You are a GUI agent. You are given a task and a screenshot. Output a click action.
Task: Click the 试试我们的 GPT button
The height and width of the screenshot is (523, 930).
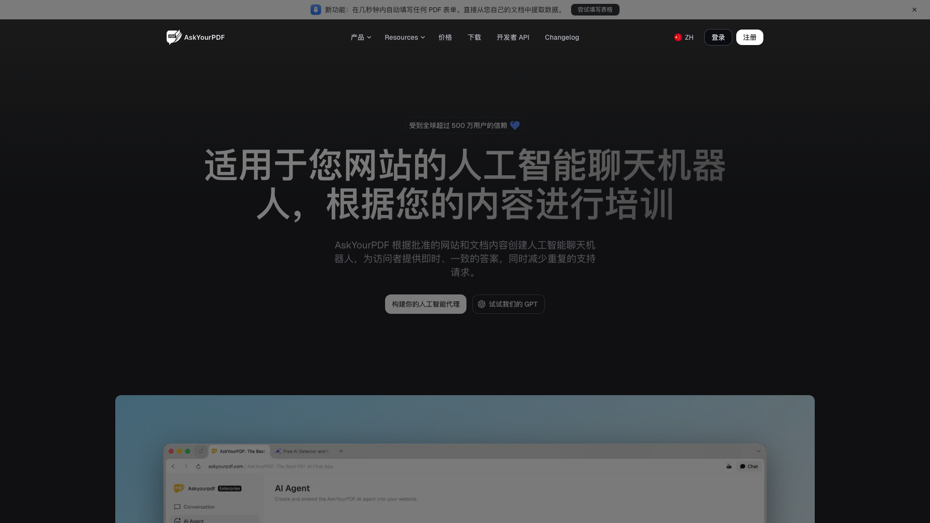pyautogui.click(x=509, y=304)
